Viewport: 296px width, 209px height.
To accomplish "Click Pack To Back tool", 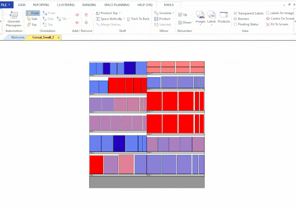I will (x=138, y=19).
